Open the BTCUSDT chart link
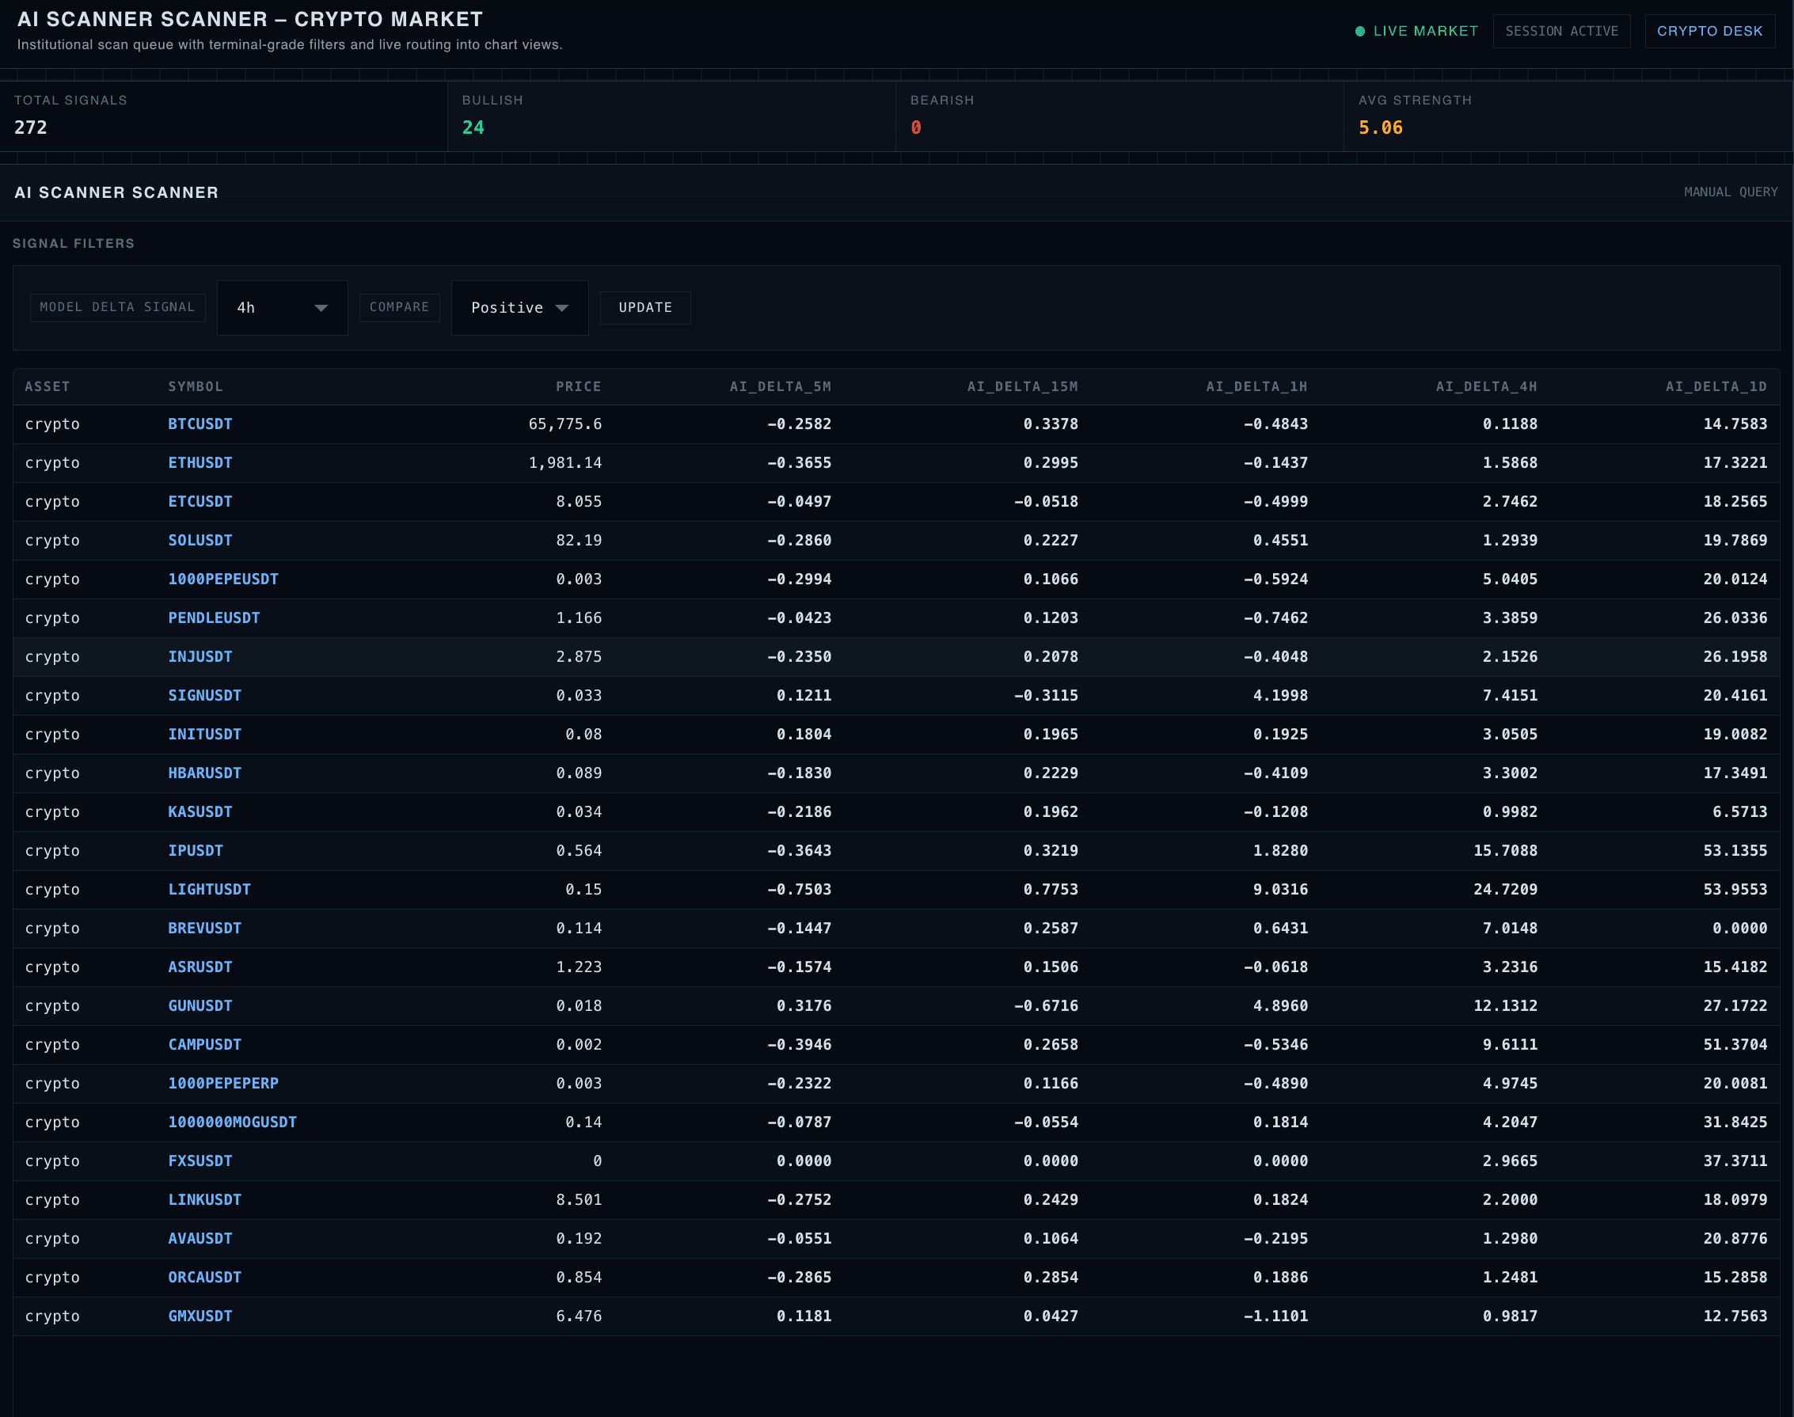The width and height of the screenshot is (1794, 1417). [200, 424]
